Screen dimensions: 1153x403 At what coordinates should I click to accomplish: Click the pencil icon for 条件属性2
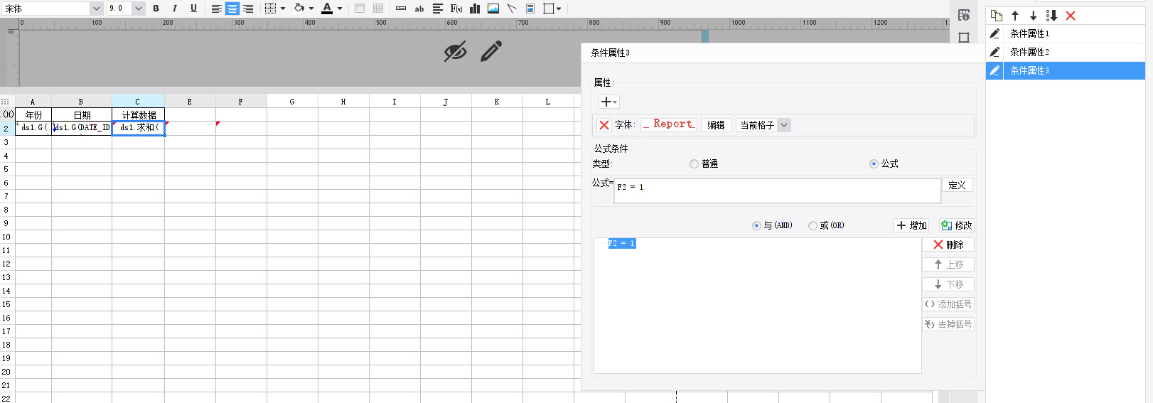point(995,52)
